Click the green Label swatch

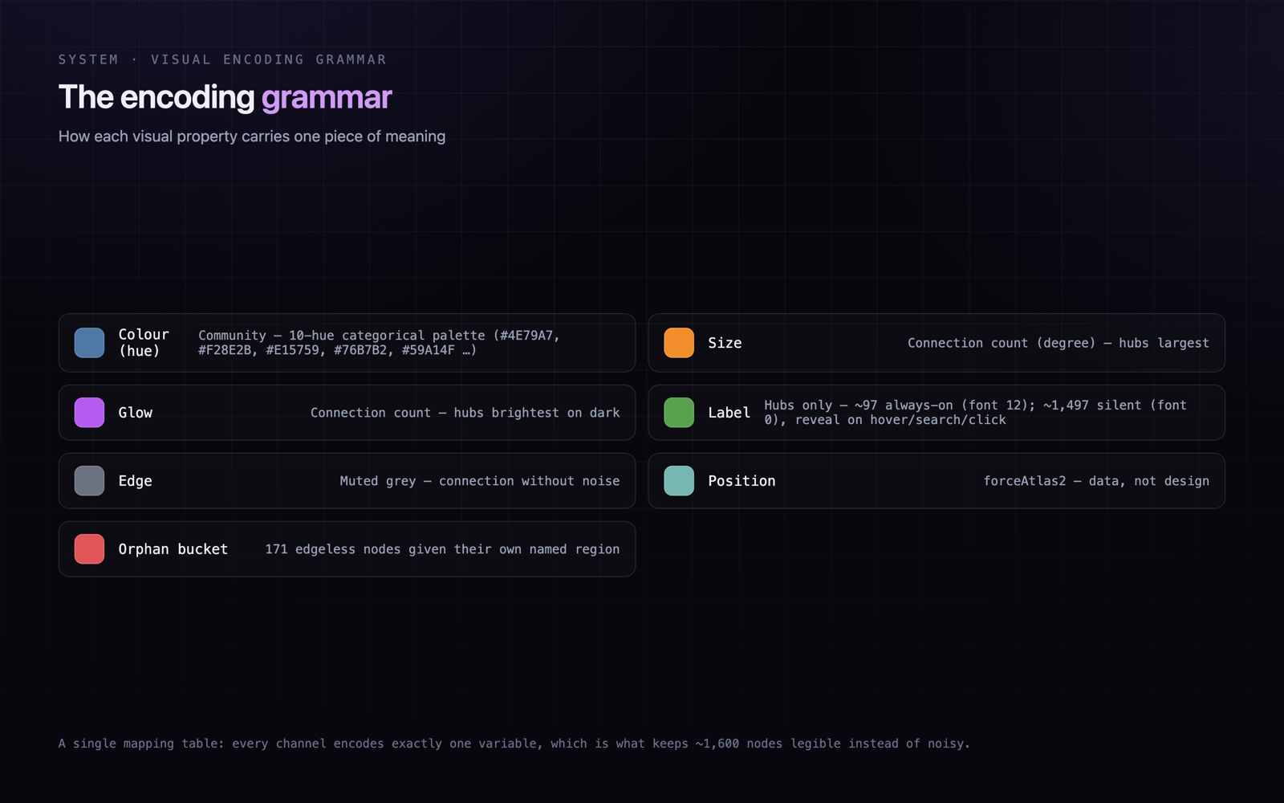click(x=679, y=413)
